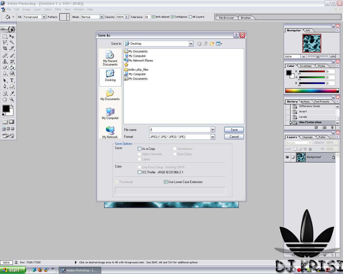Viewport: 343px width, 274px height.
Task: Switch to Quick Mask mode
Action: (12, 122)
